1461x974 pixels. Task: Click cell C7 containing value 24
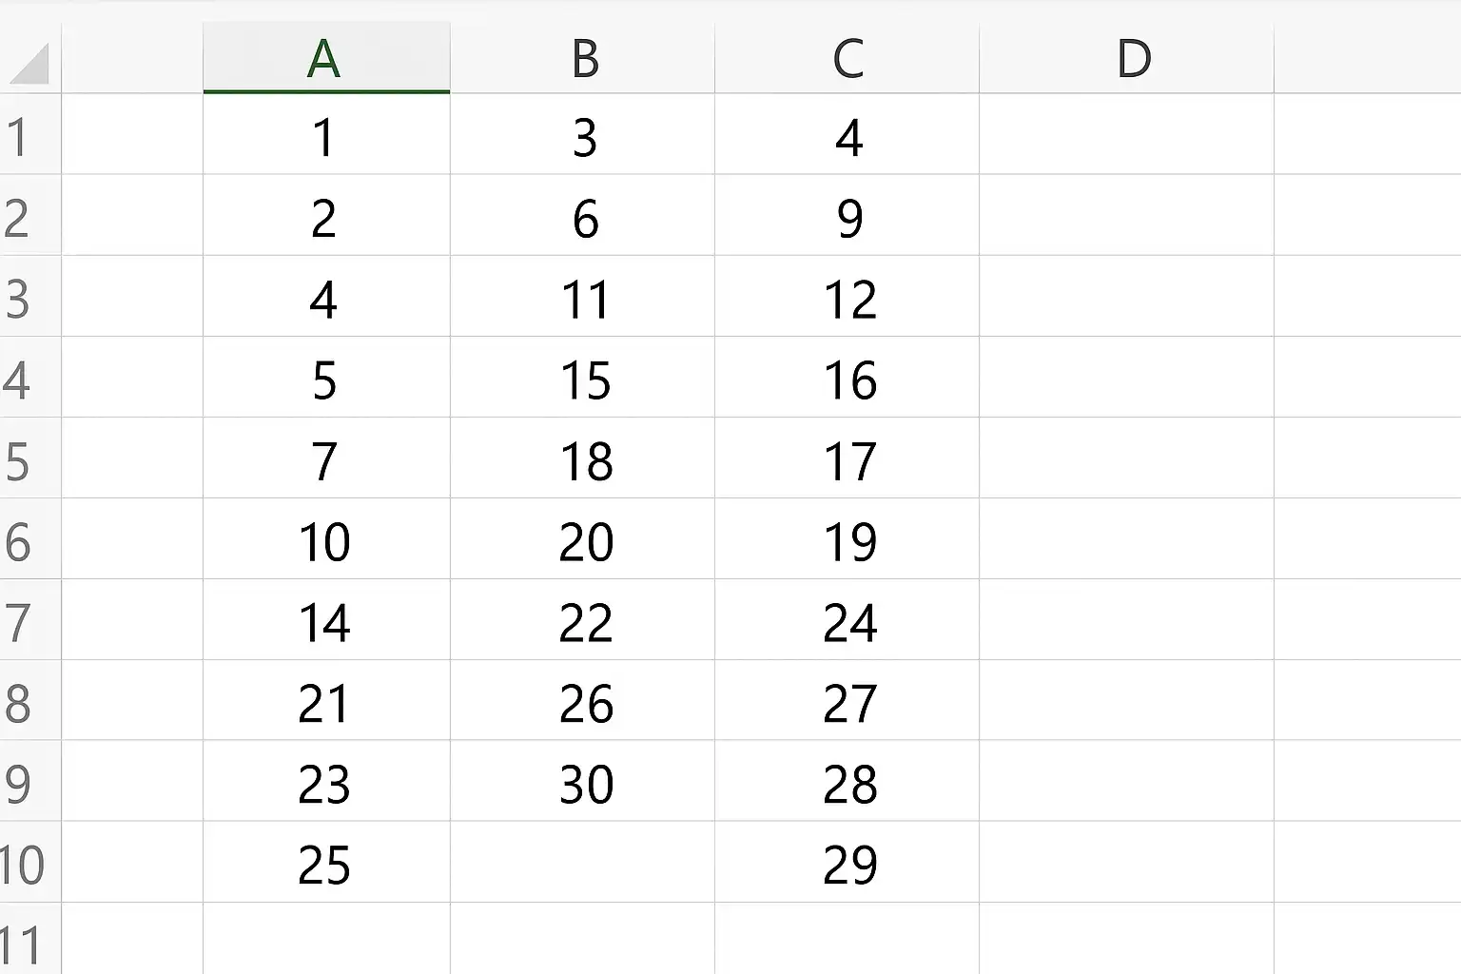pos(847,623)
